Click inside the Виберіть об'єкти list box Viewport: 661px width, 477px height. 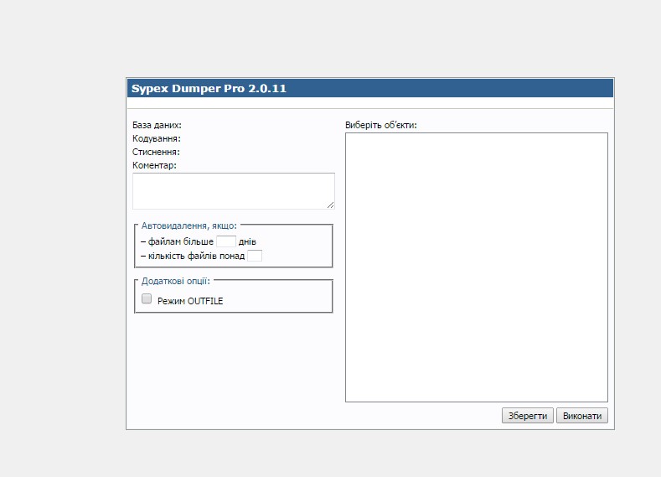click(x=477, y=267)
